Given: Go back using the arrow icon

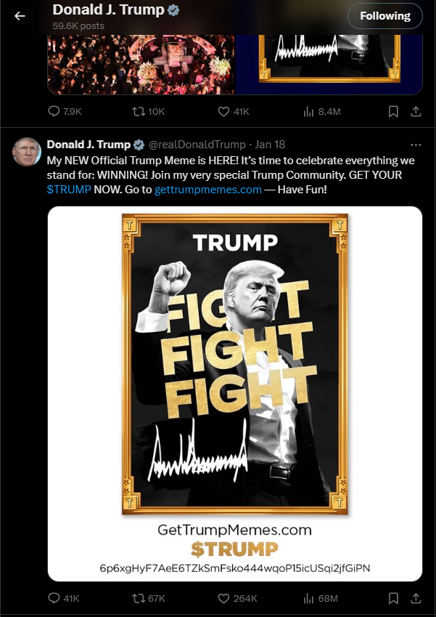Looking at the screenshot, I should [20, 16].
